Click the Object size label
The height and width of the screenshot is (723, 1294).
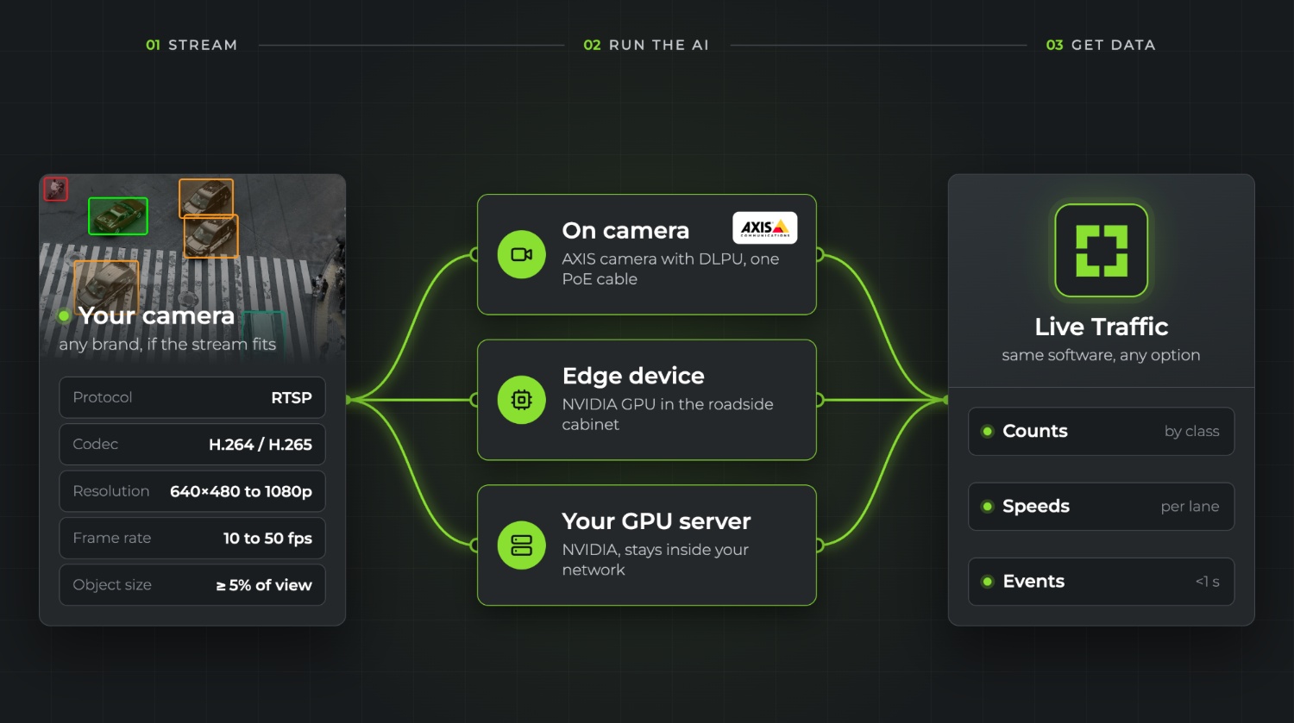point(112,584)
